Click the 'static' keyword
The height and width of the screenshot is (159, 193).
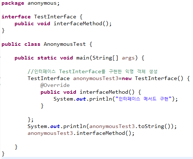tap(47, 58)
